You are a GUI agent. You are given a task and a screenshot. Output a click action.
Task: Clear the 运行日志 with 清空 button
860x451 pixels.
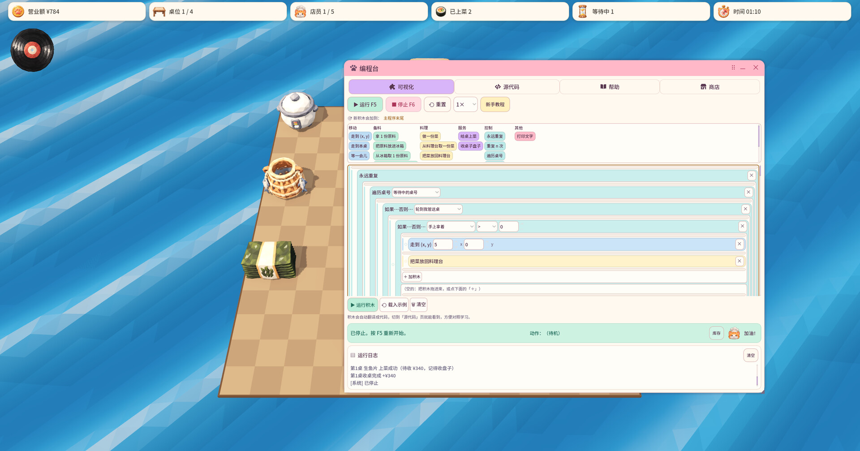[750, 356]
